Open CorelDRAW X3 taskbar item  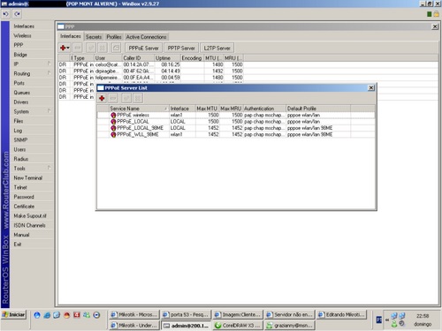(x=238, y=326)
